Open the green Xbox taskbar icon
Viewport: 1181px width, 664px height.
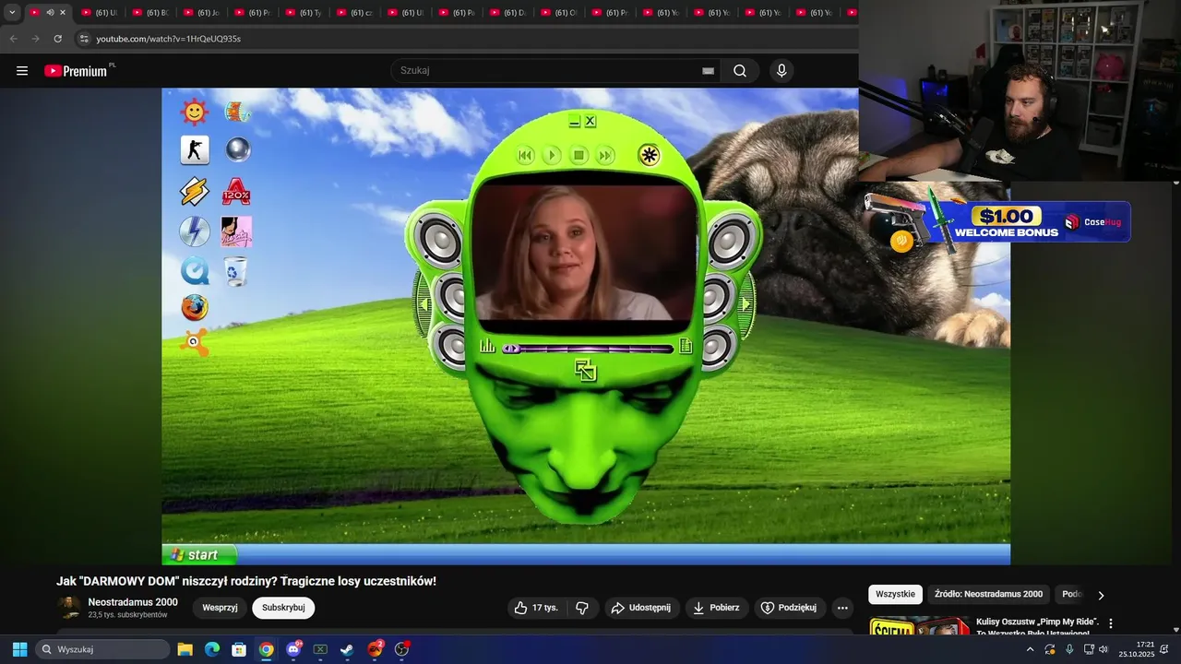[x=320, y=649]
